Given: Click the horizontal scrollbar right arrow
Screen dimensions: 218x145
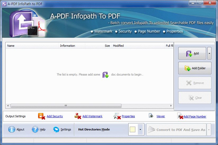Looking at the screenshot, I should pos(171,106).
